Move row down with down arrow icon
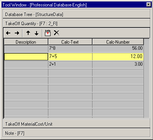Viewport: 153px width, 140px height. pos(37,33)
